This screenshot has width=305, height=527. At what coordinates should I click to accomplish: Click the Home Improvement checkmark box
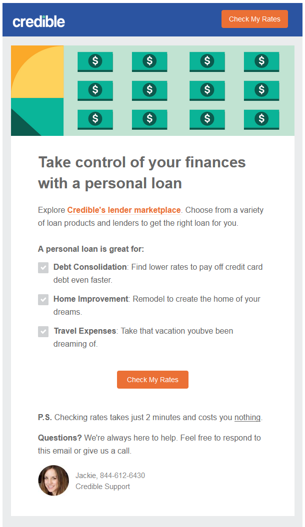tap(43, 300)
